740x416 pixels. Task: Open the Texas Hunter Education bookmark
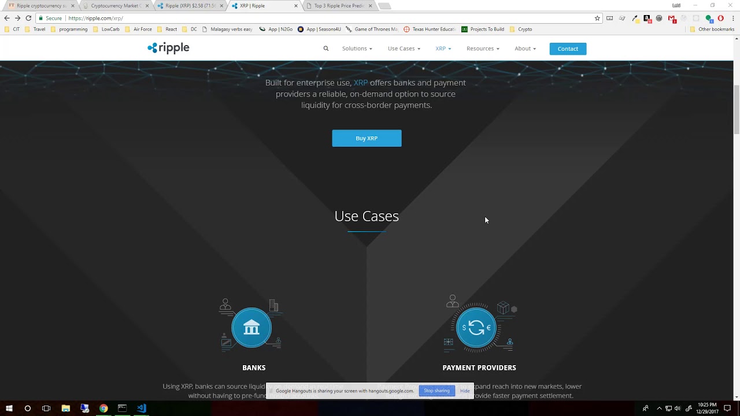[430, 29]
